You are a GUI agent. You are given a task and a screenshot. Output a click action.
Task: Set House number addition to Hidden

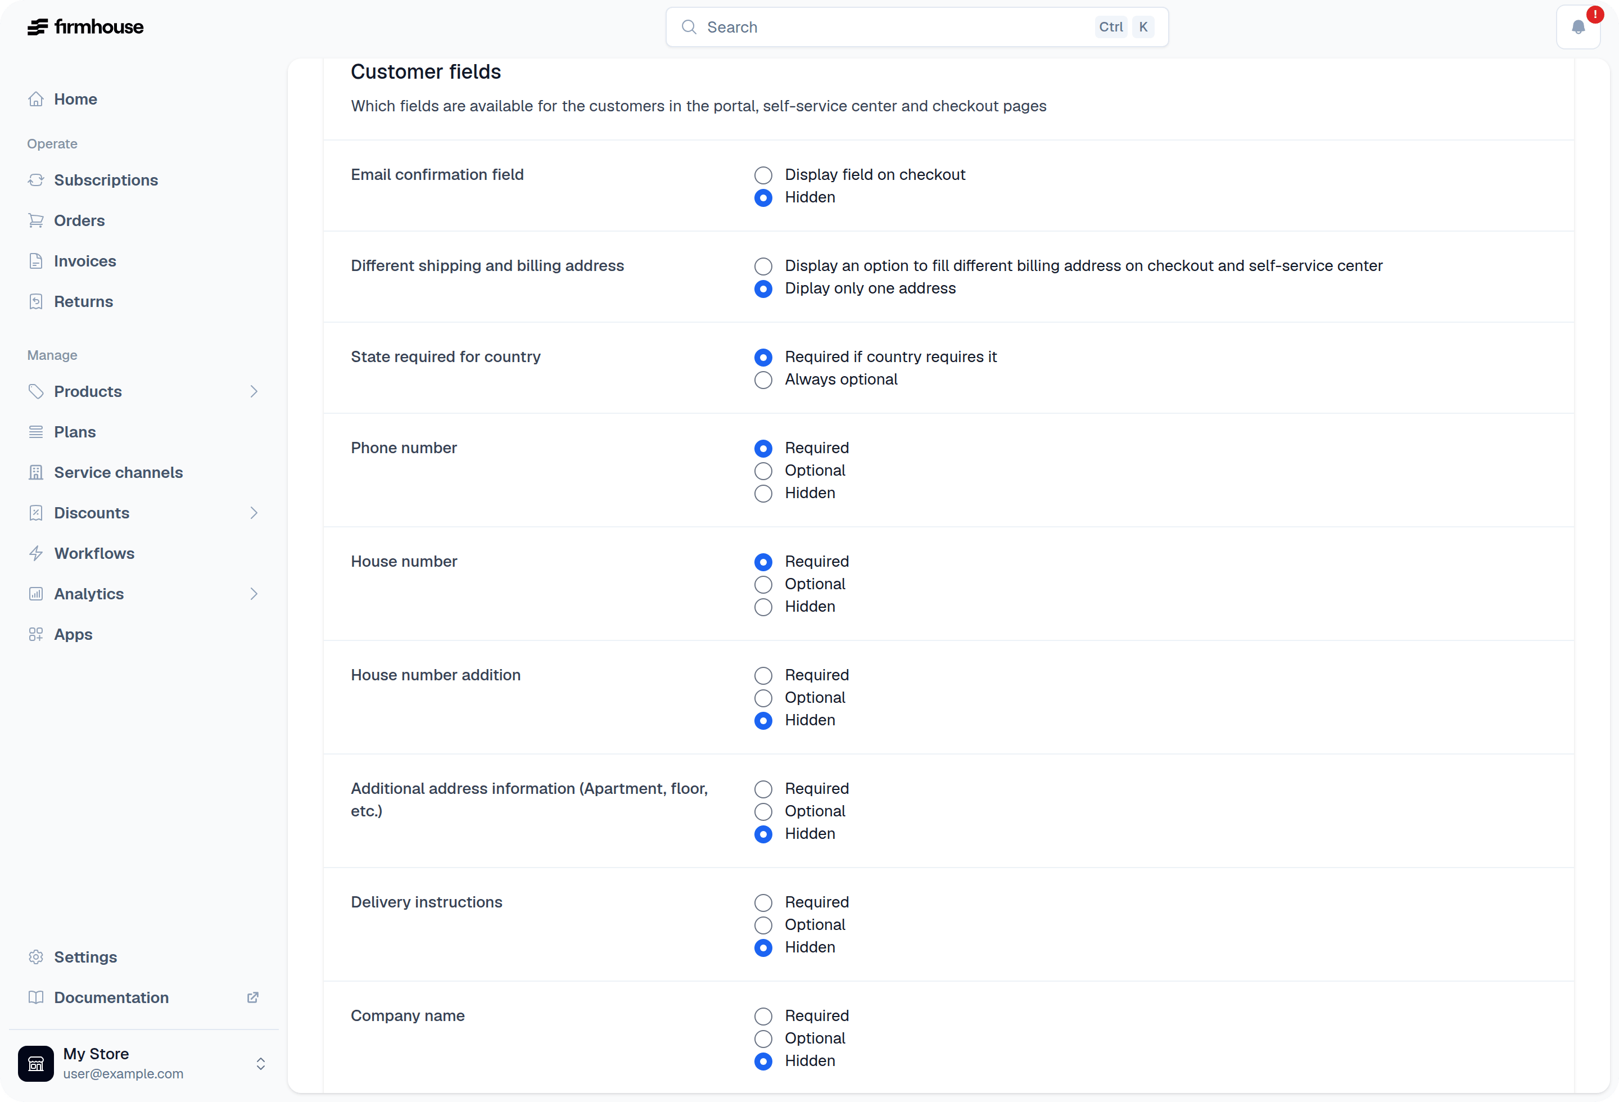[763, 720]
